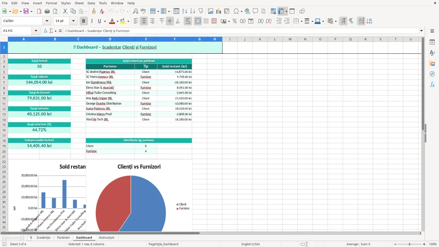
Task: Activate Clone Formatting paintbrush
Action: pyautogui.click(x=94, y=11)
